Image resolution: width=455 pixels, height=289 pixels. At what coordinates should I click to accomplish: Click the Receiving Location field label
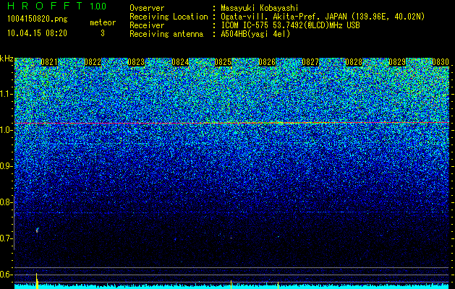point(169,17)
